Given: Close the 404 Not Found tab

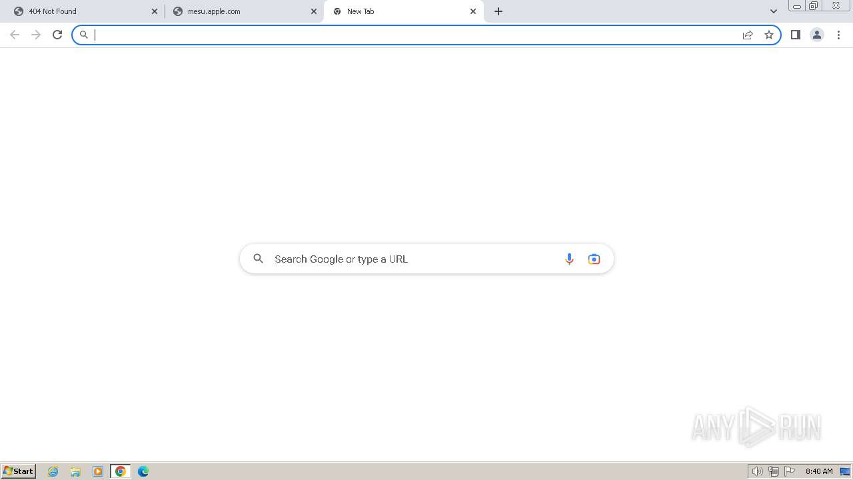Looking at the screenshot, I should 155,11.
